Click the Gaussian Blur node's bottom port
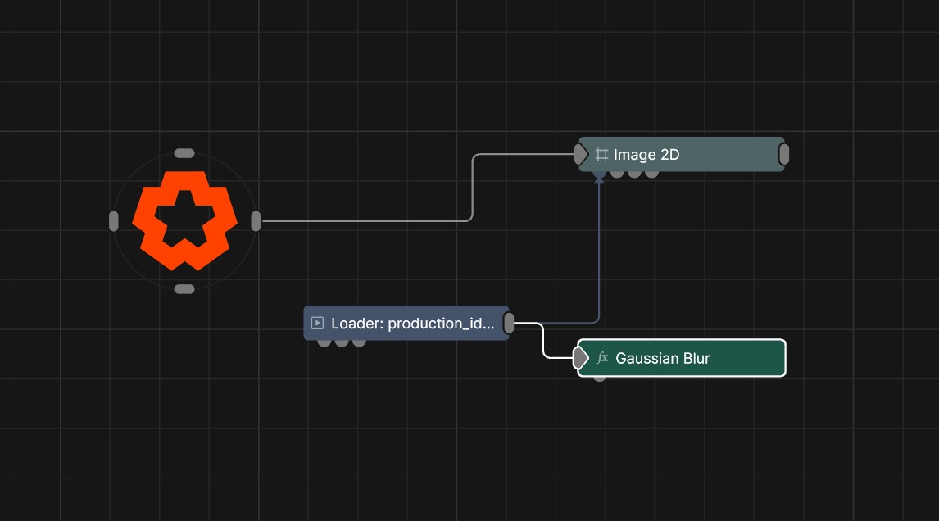Screen dimensions: 939x521 tap(600, 377)
